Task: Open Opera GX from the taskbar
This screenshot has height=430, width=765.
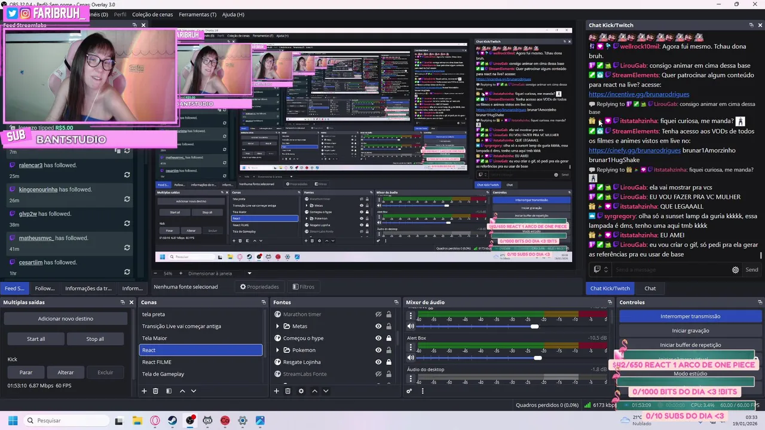Action: pos(155,420)
